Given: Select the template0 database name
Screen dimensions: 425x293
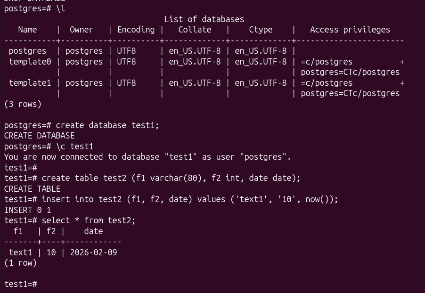Looking at the screenshot, I should [x=30, y=62].
